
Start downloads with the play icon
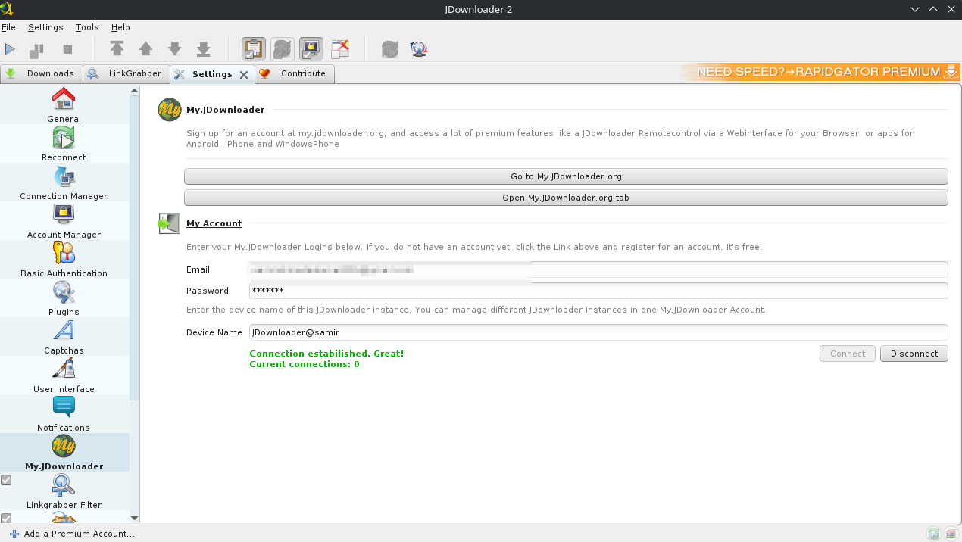[10, 49]
